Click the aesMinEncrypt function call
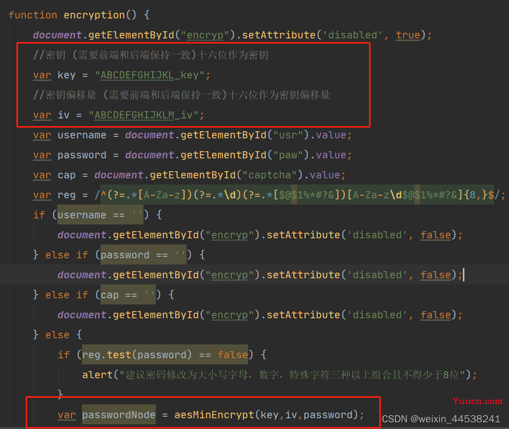 [266, 415]
